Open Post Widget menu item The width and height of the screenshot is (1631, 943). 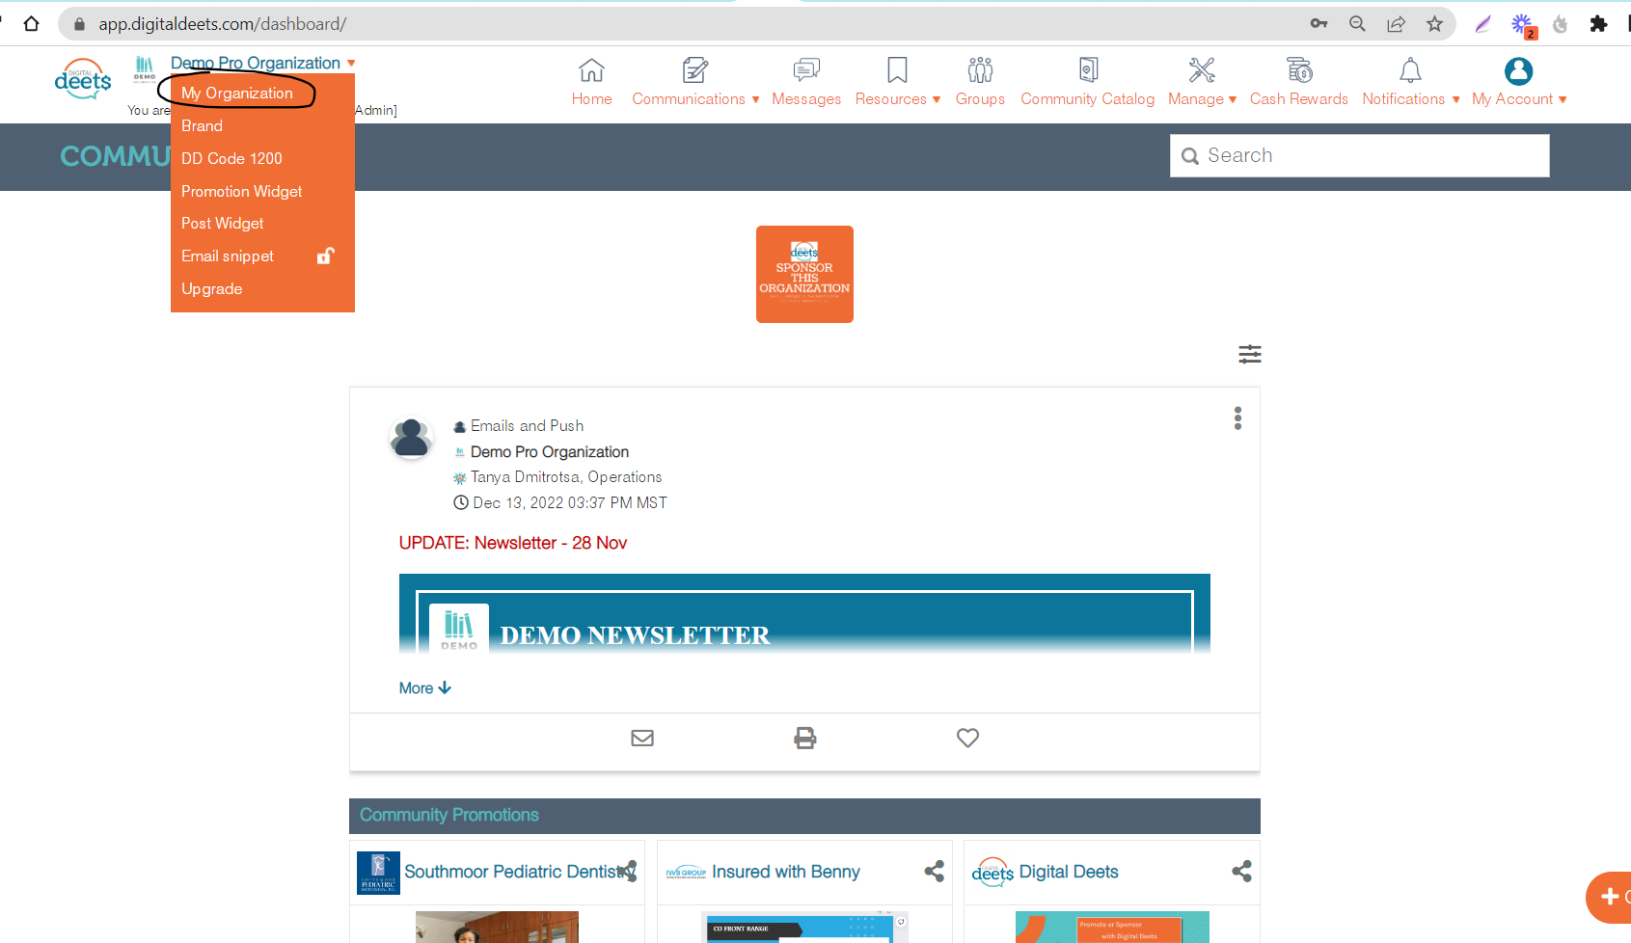(223, 223)
